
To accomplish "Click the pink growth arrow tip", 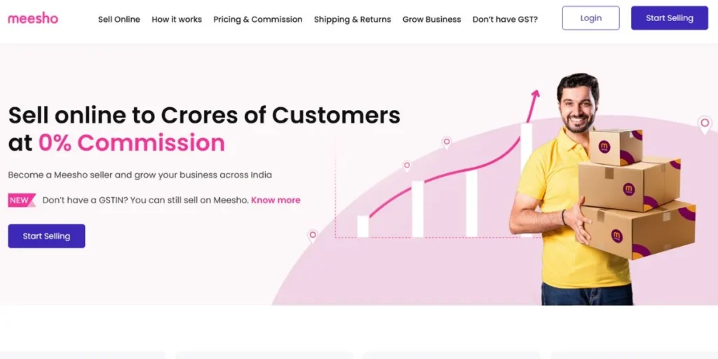I will [535, 94].
